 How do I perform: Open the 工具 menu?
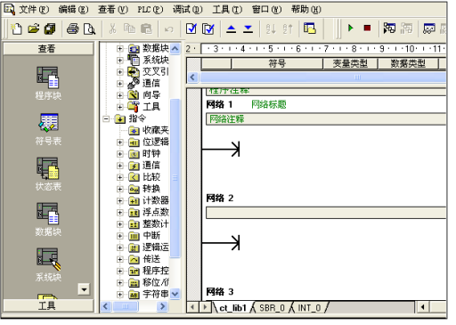227,10
